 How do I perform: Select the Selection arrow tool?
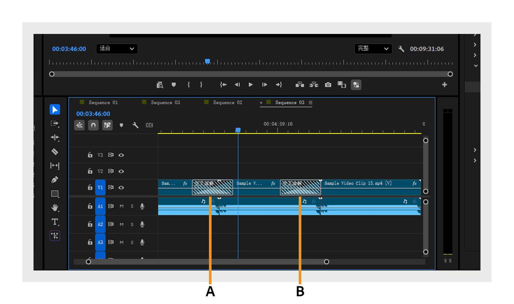click(55, 109)
